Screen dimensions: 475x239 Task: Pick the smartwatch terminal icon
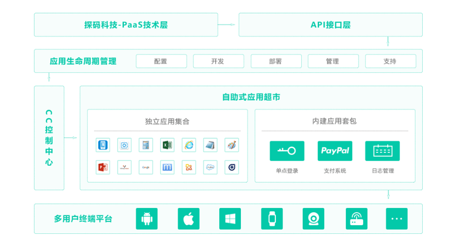tap(272, 218)
